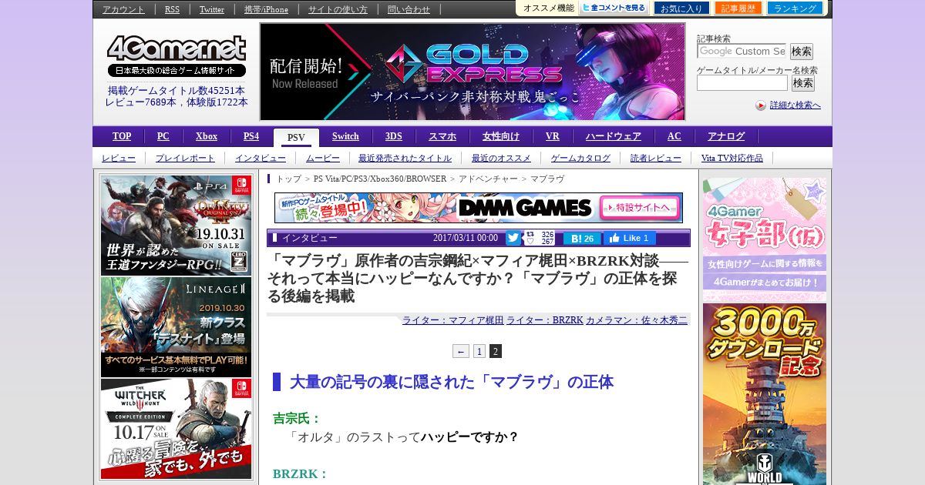Image resolution: width=925 pixels, height=485 pixels.
Task: Click マブラヴ breadcrumb link
Action: [547, 179]
